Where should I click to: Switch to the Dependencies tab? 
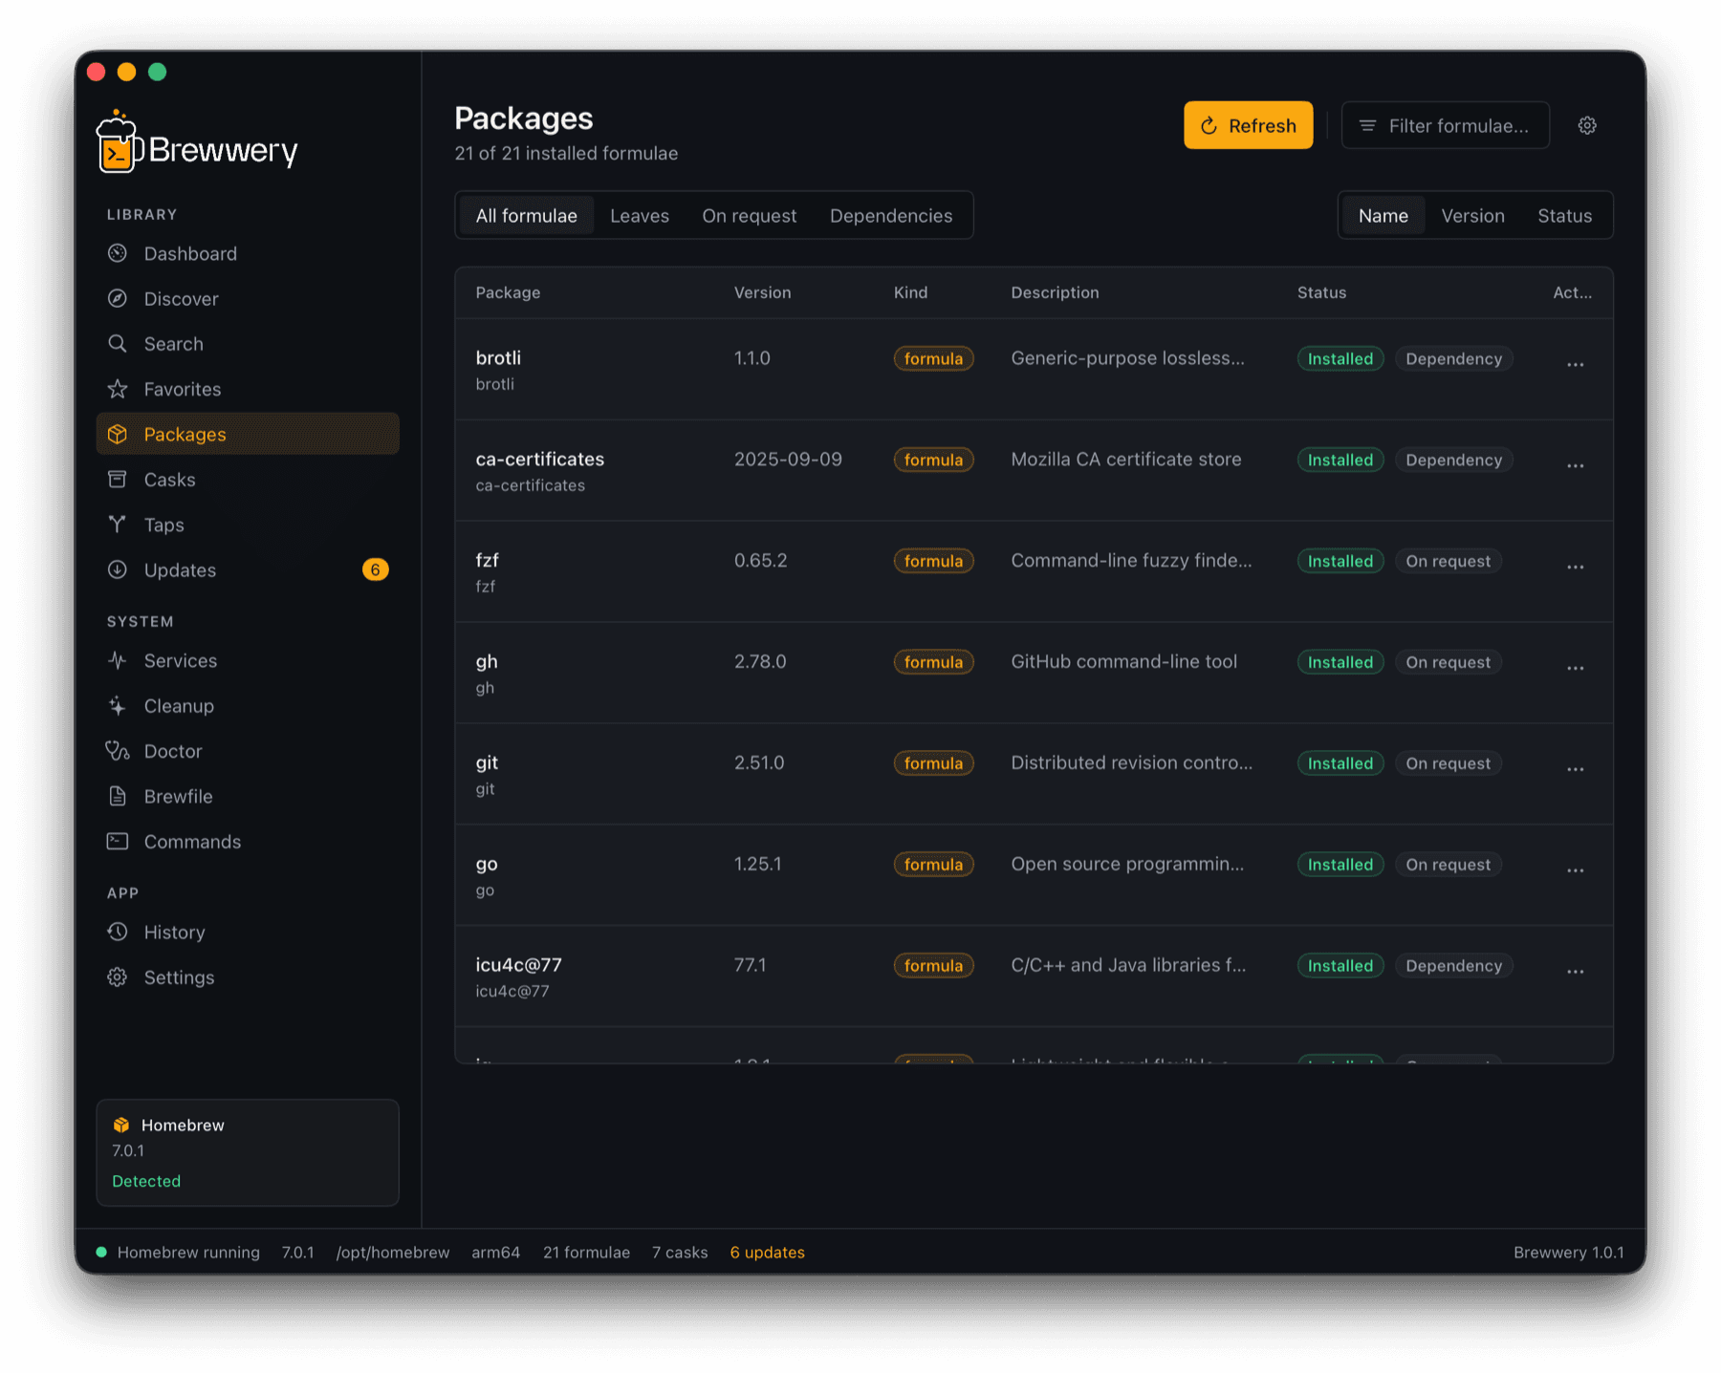coord(890,216)
